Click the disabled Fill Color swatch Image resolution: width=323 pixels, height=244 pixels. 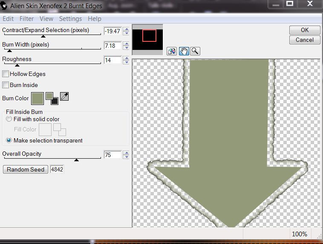(x=45, y=130)
